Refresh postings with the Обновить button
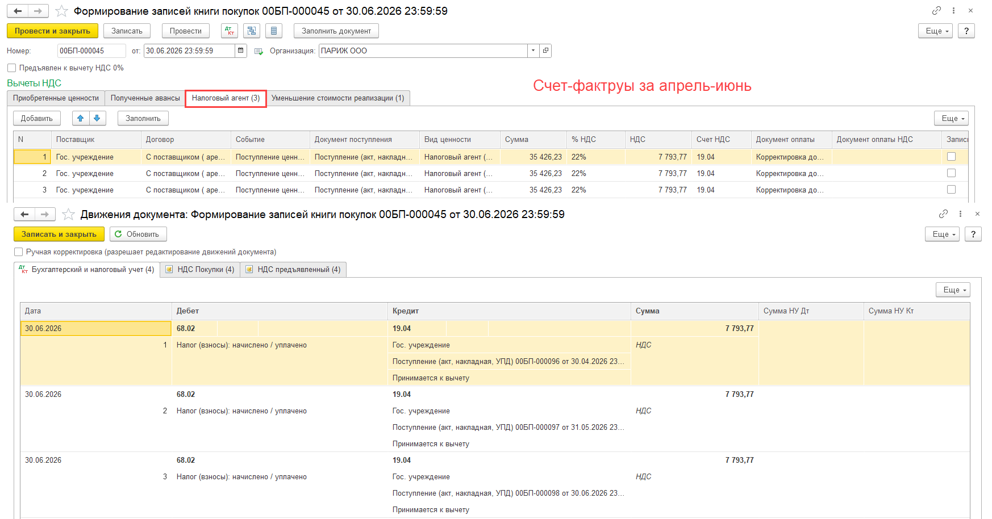This screenshot has width=992, height=519. (x=138, y=235)
